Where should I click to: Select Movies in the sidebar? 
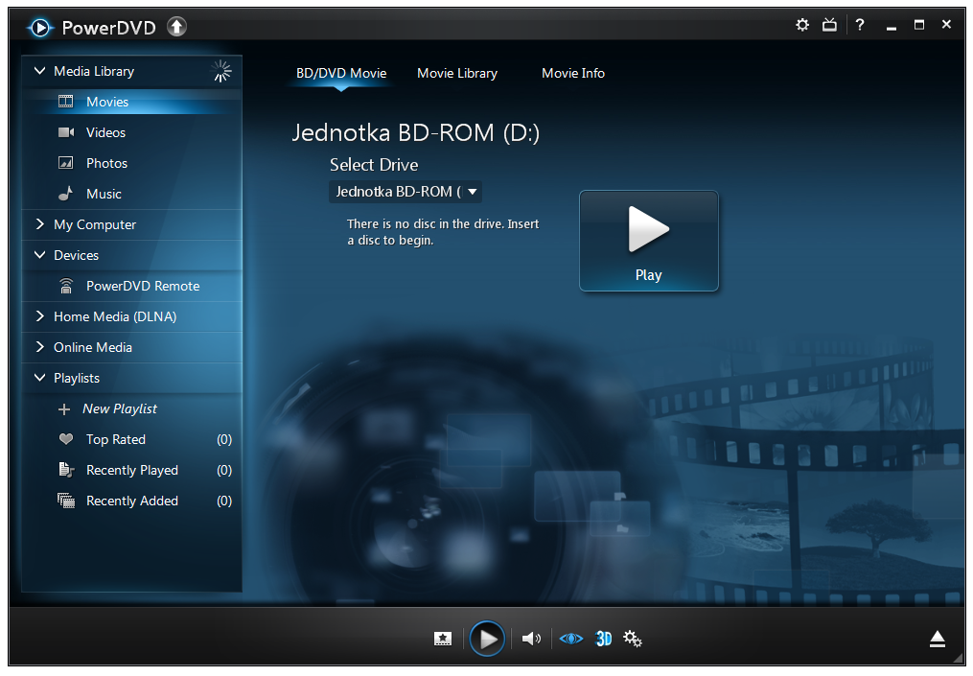tap(131, 102)
